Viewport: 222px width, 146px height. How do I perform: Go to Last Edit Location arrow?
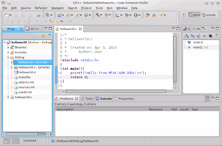click(x=51, y=21)
